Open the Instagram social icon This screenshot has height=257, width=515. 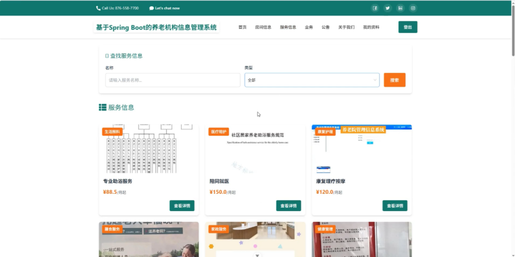click(413, 8)
